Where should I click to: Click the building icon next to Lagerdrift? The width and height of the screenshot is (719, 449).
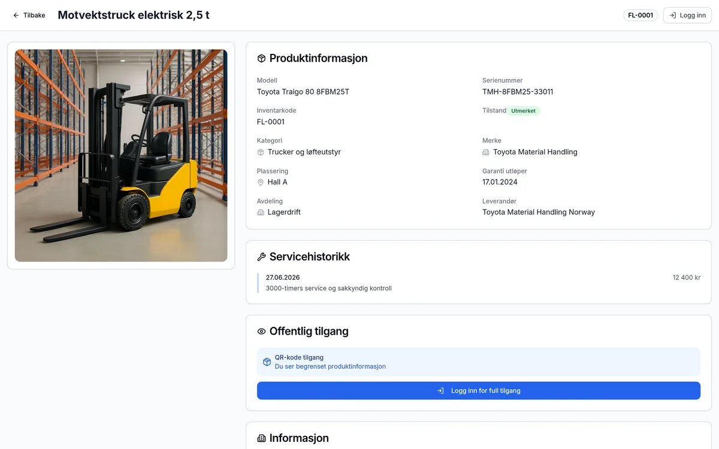point(261,213)
